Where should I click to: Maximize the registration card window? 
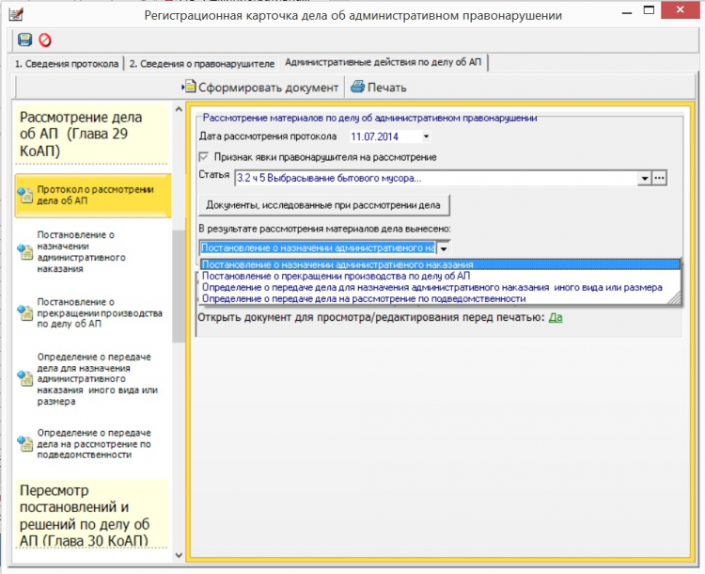point(649,10)
